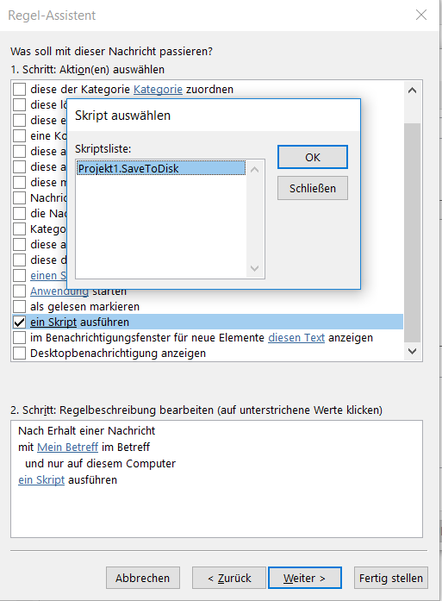Uncheck the 'ein Skript ausführen' checkbox
Image resolution: width=442 pixels, height=601 pixels.
(x=19, y=322)
